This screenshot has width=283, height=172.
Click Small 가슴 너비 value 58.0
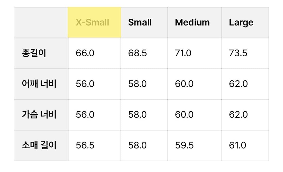[x=137, y=115]
